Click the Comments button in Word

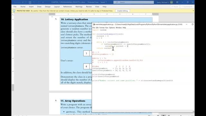point(187,6)
